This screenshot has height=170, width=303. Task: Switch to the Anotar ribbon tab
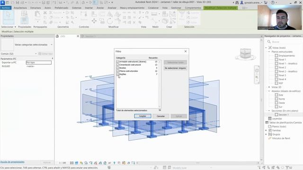[x=100, y=8]
